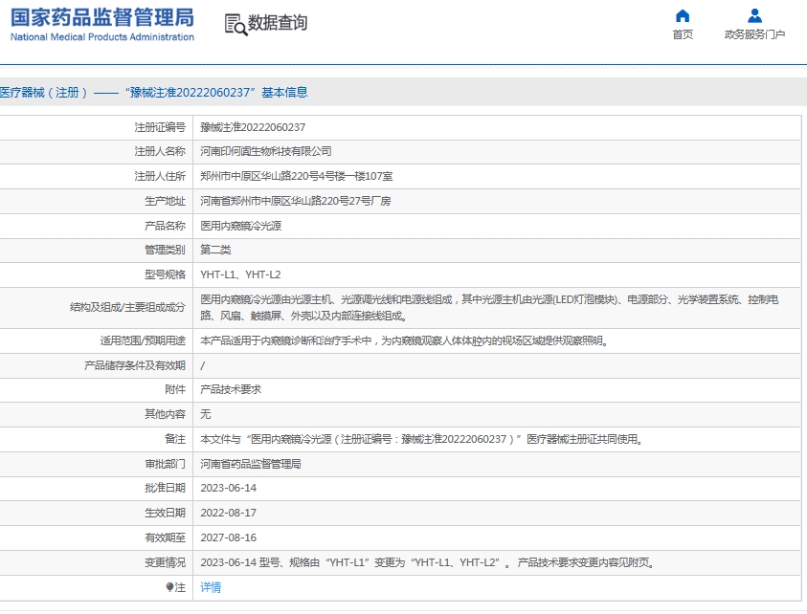
Task: Click the 管理类别 label
Action: (166, 250)
